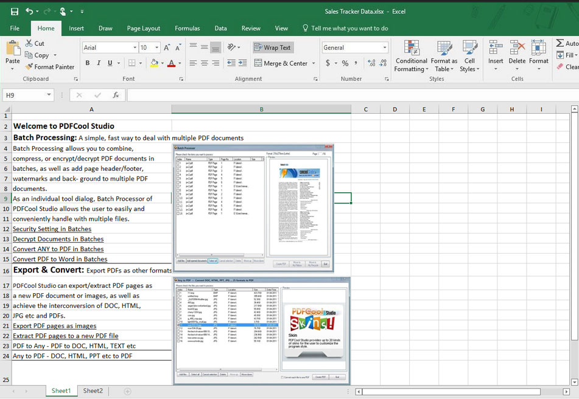Decrease decimal places

click(x=383, y=63)
